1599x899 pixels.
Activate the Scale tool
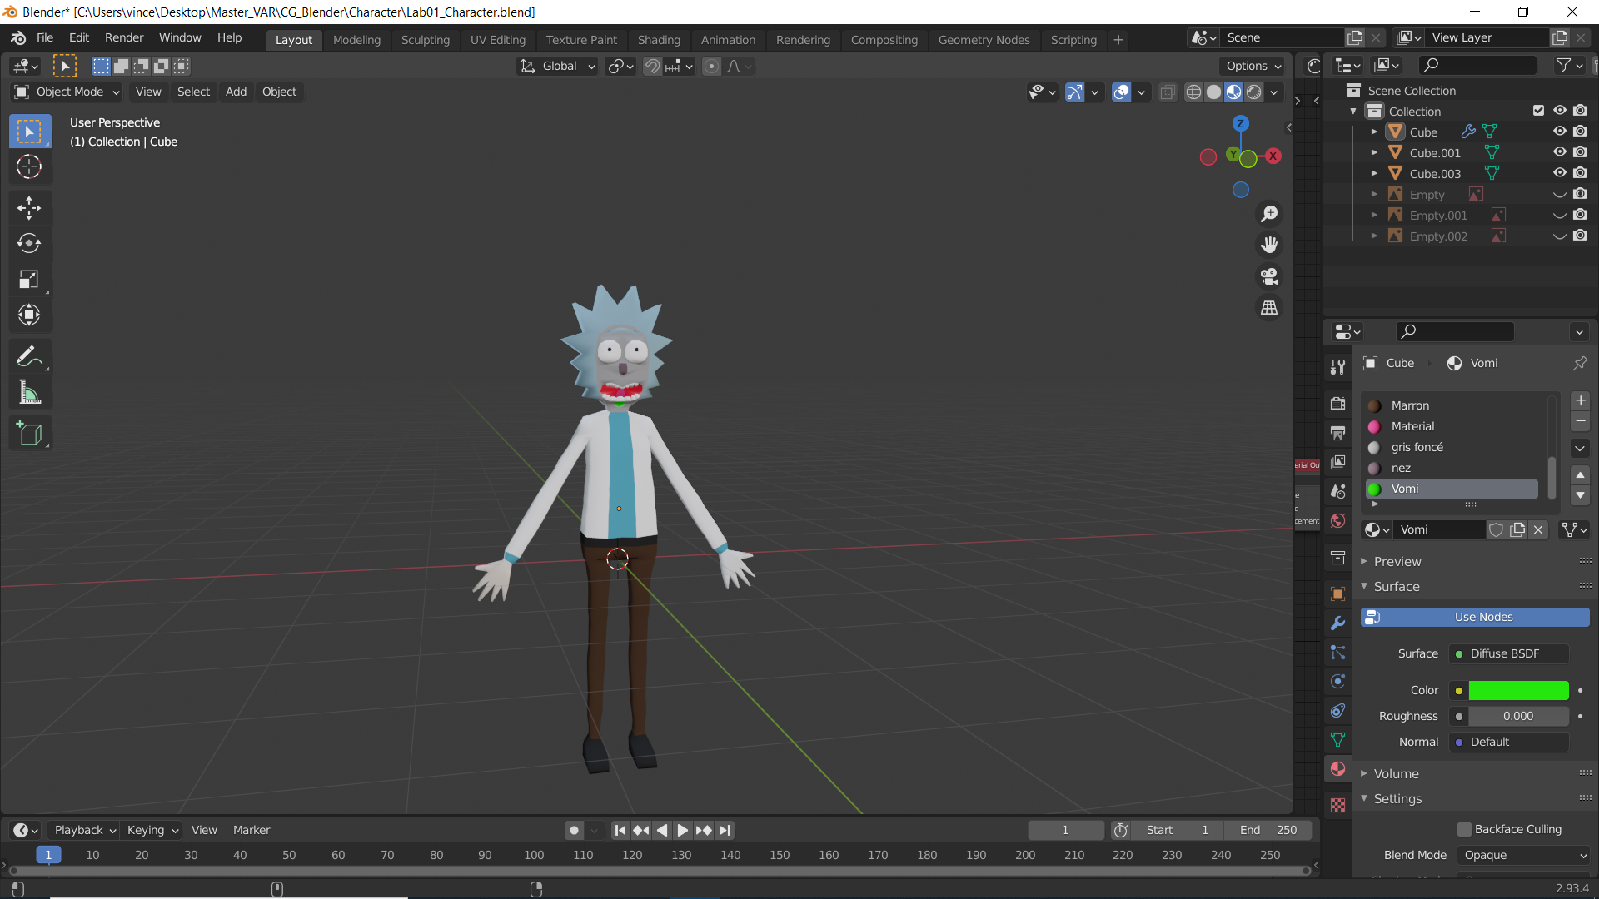(x=29, y=279)
